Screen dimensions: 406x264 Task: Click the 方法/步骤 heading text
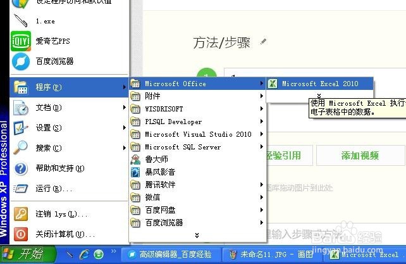[x=221, y=42]
